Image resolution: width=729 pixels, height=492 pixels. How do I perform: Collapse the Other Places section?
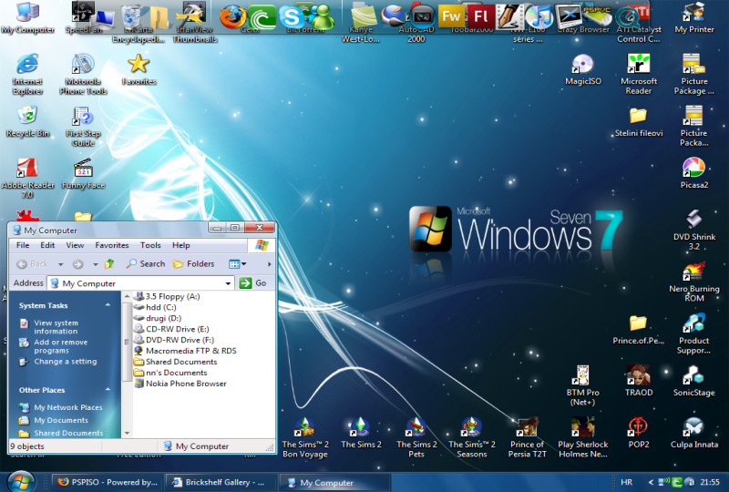click(x=108, y=390)
